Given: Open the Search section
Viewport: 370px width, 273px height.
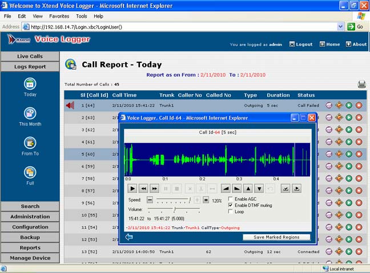Looking at the screenshot, I should pyautogui.click(x=30, y=206).
